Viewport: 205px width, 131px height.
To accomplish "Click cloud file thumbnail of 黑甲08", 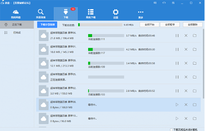I will pyautogui.click(x=43, y=105).
